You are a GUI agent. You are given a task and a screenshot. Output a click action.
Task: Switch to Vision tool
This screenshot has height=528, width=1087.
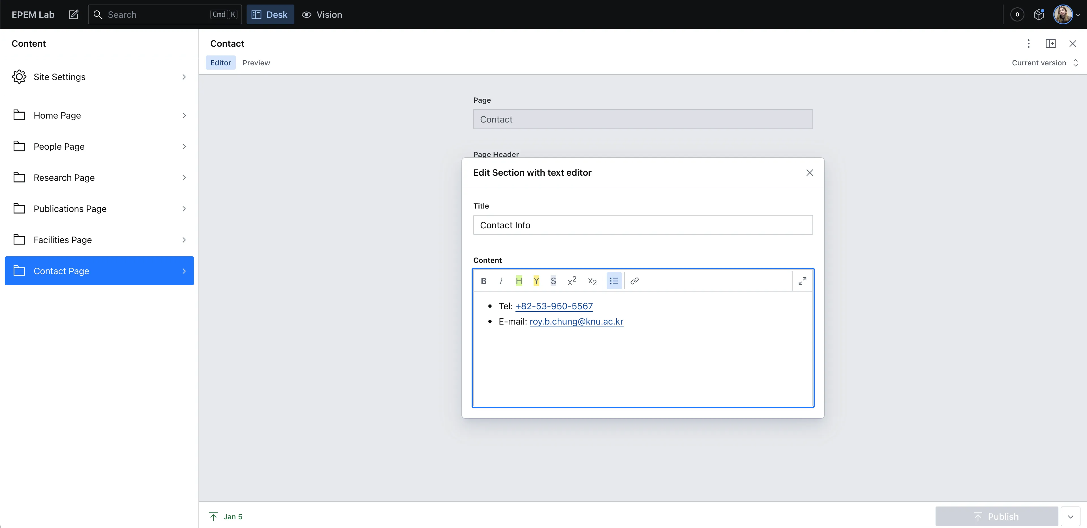click(322, 15)
